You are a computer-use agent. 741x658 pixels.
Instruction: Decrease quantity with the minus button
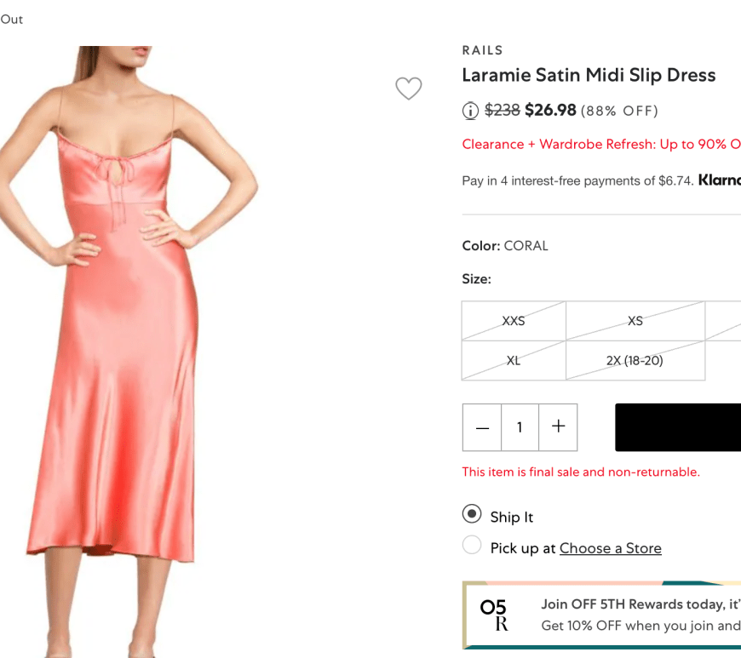(482, 427)
